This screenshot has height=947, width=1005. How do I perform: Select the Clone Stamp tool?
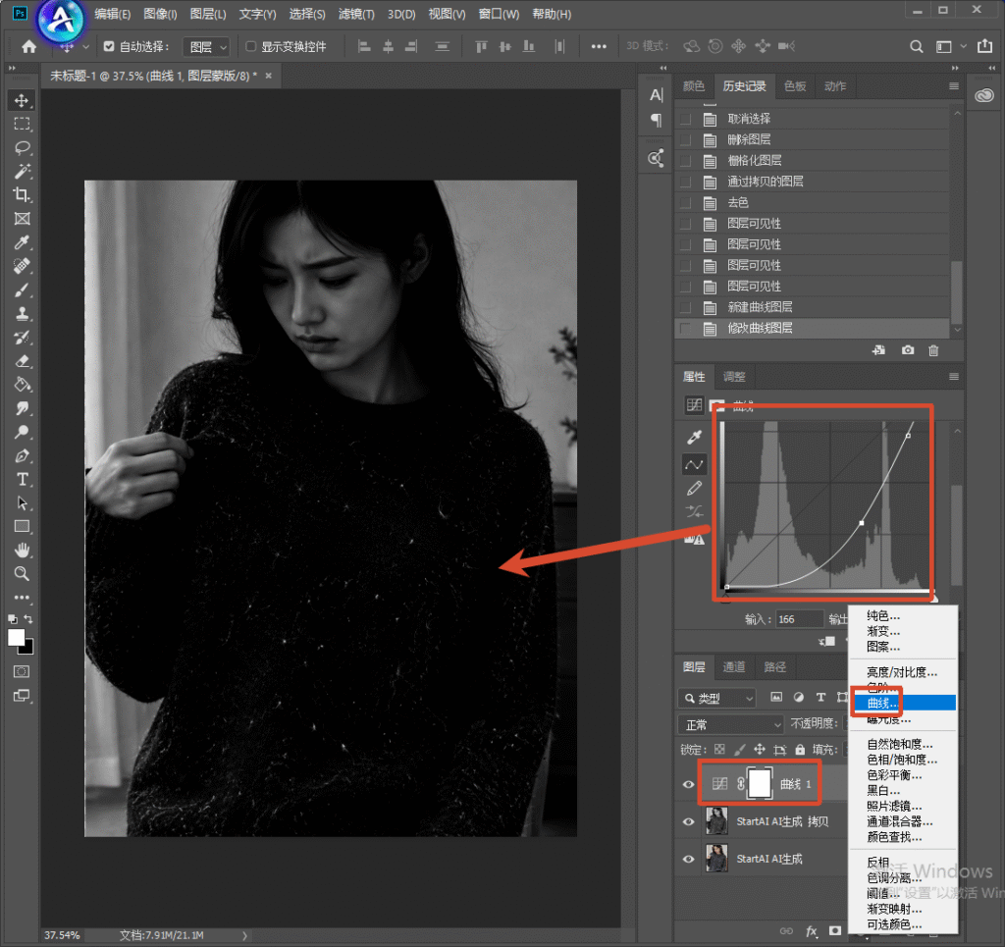(x=22, y=313)
